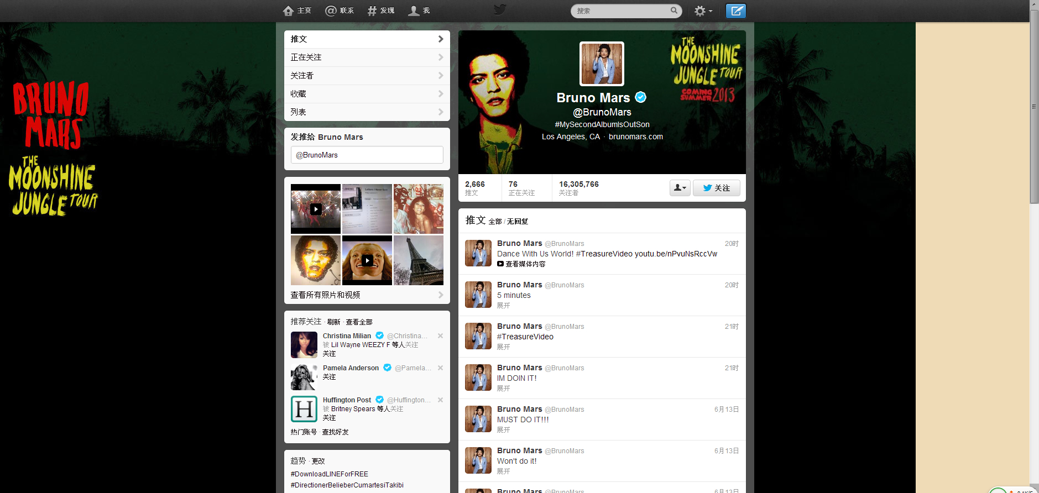The height and width of the screenshot is (493, 1039).
Task: Click 查看全部 in suggested follows
Action: [359, 322]
